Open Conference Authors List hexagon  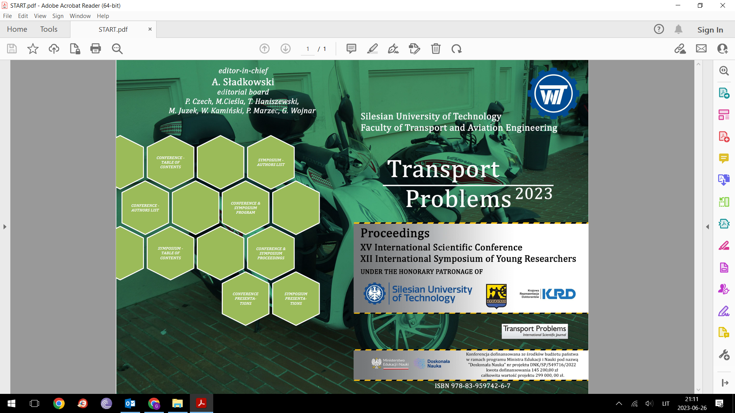coord(145,208)
